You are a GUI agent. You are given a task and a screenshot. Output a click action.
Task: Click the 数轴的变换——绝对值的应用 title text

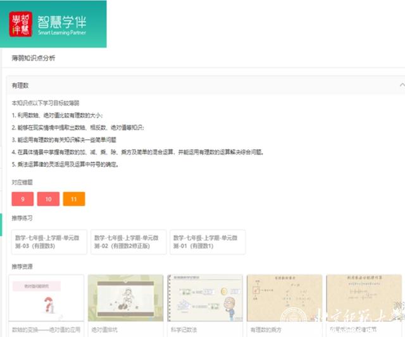tap(46, 329)
